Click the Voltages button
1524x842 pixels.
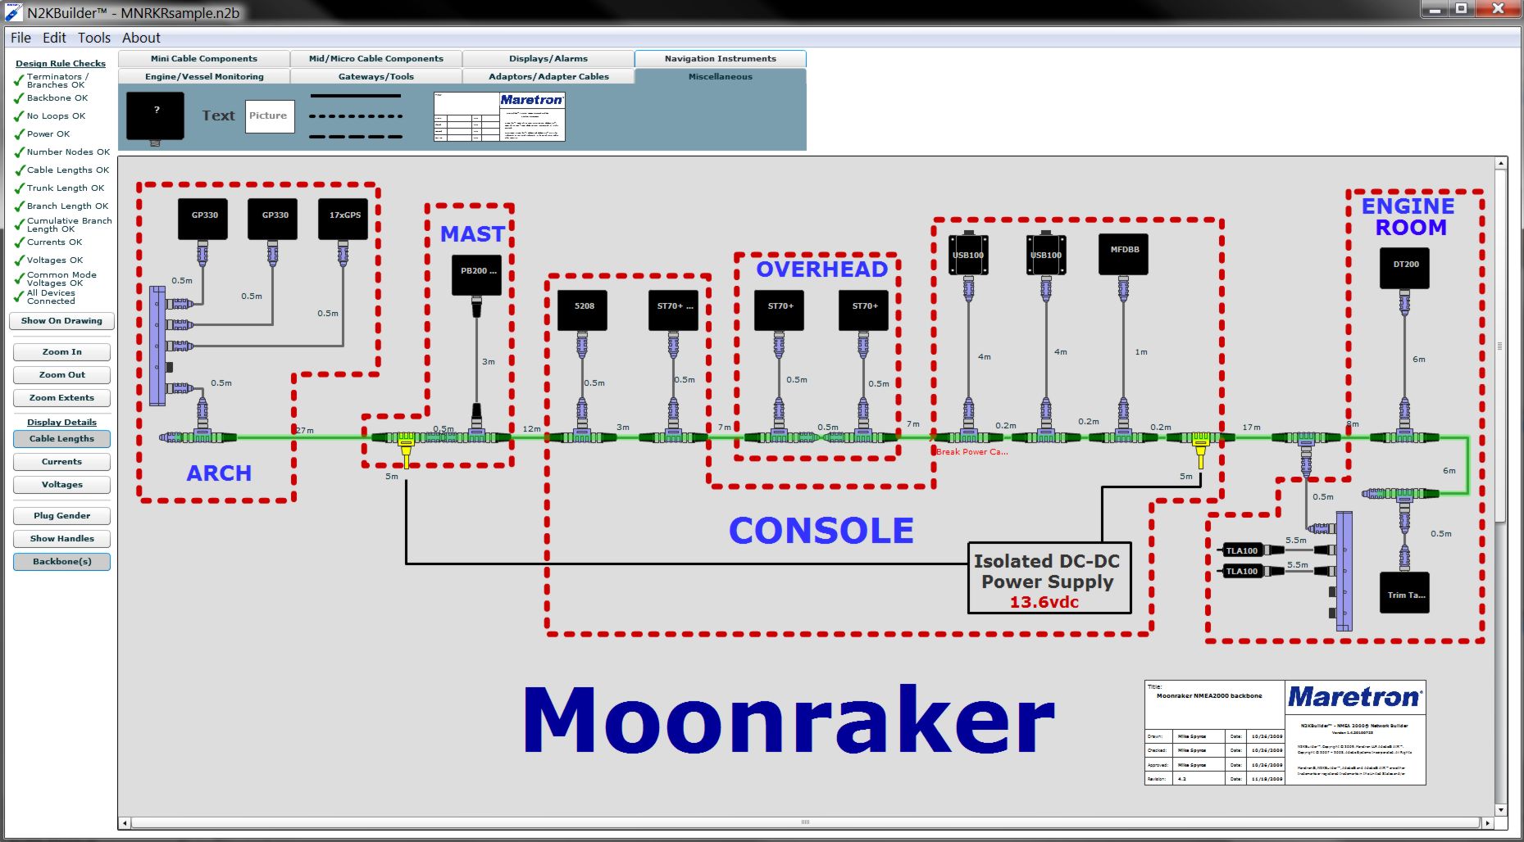(x=61, y=485)
